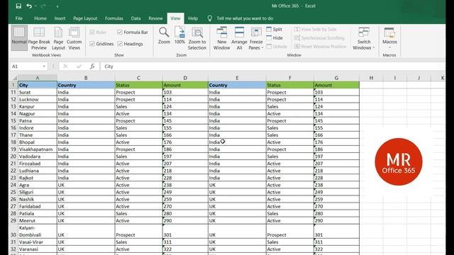The height and width of the screenshot is (255, 454).
Task: Click Zoom to Selection
Action: (197, 38)
